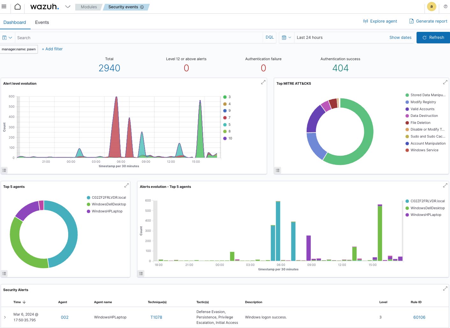
Task: Click the Generate report link
Action: click(x=428, y=21)
